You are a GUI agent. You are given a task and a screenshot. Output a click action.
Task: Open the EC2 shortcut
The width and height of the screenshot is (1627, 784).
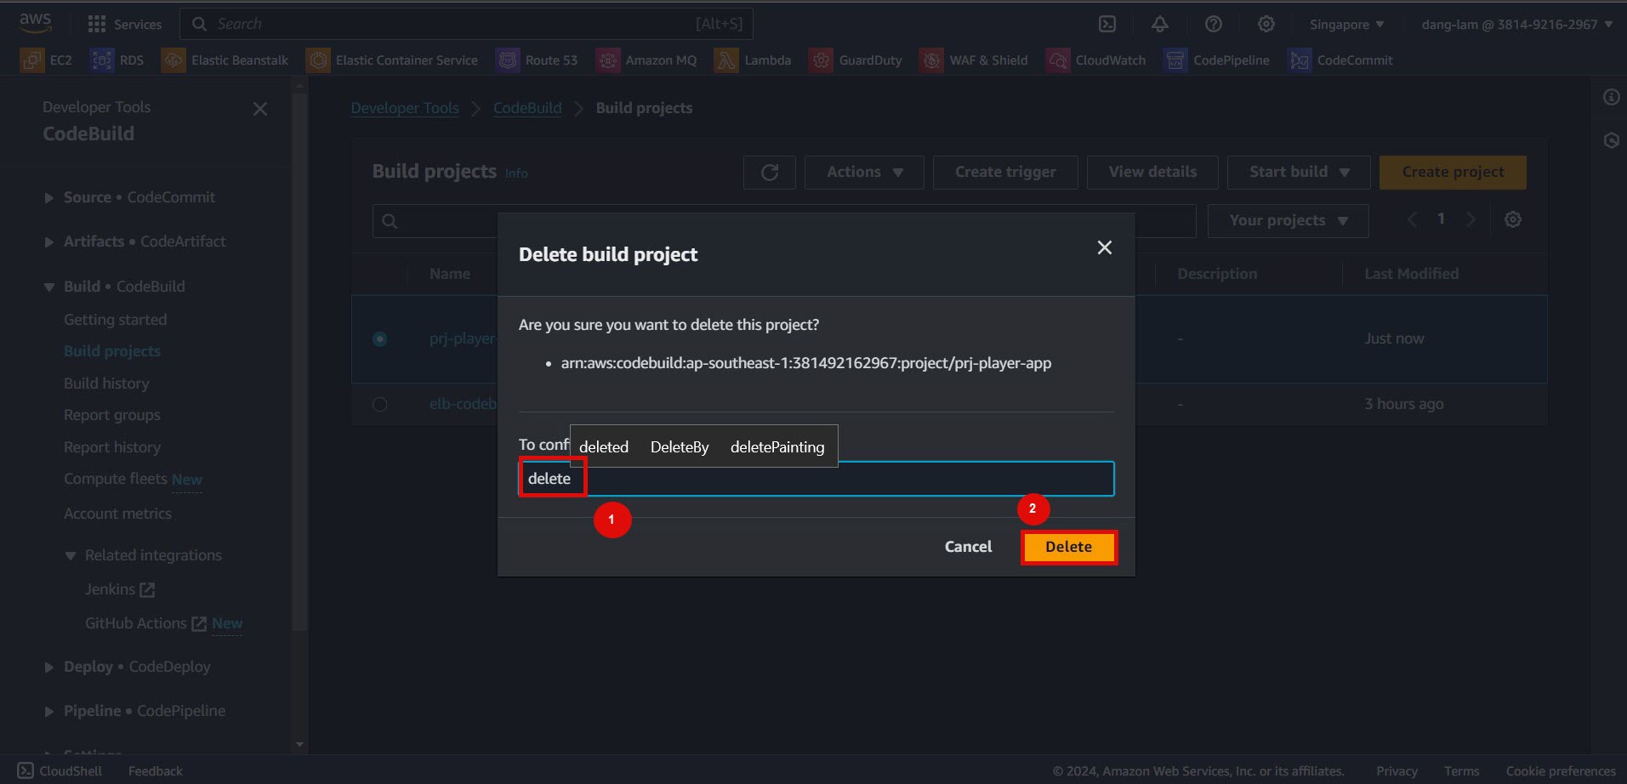click(x=46, y=60)
